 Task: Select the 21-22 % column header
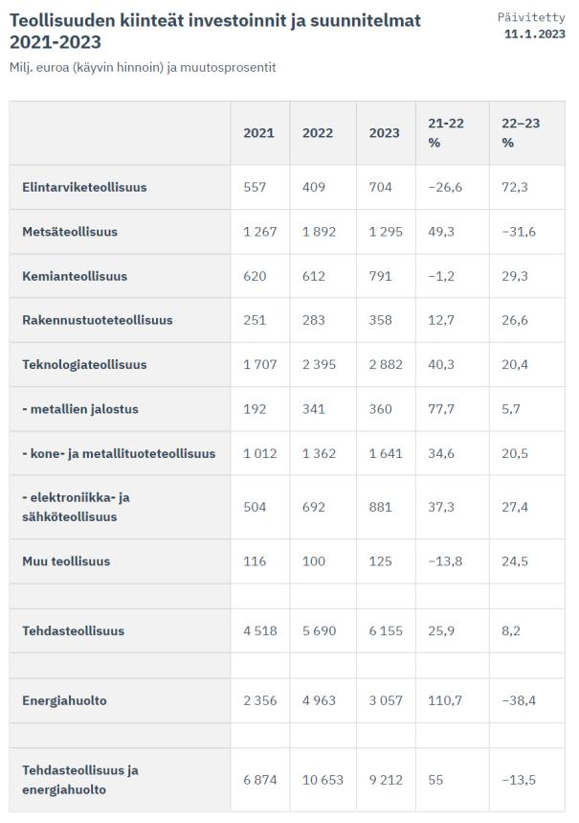tap(445, 133)
